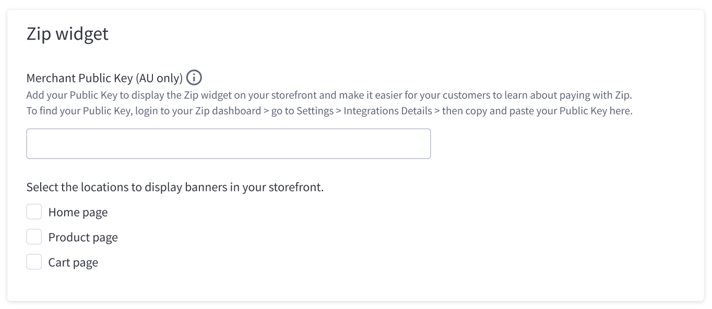Click "Select the locations to display banners" text

(175, 187)
